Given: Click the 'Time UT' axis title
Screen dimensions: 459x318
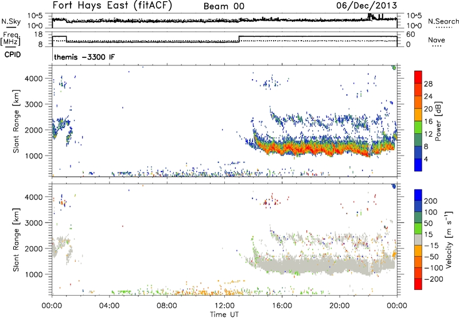Looking at the screenshot, I should [224, 315].
